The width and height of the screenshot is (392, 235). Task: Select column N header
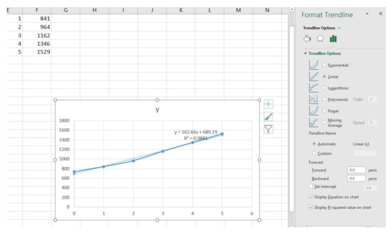pyautogui.click(x=267, y=10)
